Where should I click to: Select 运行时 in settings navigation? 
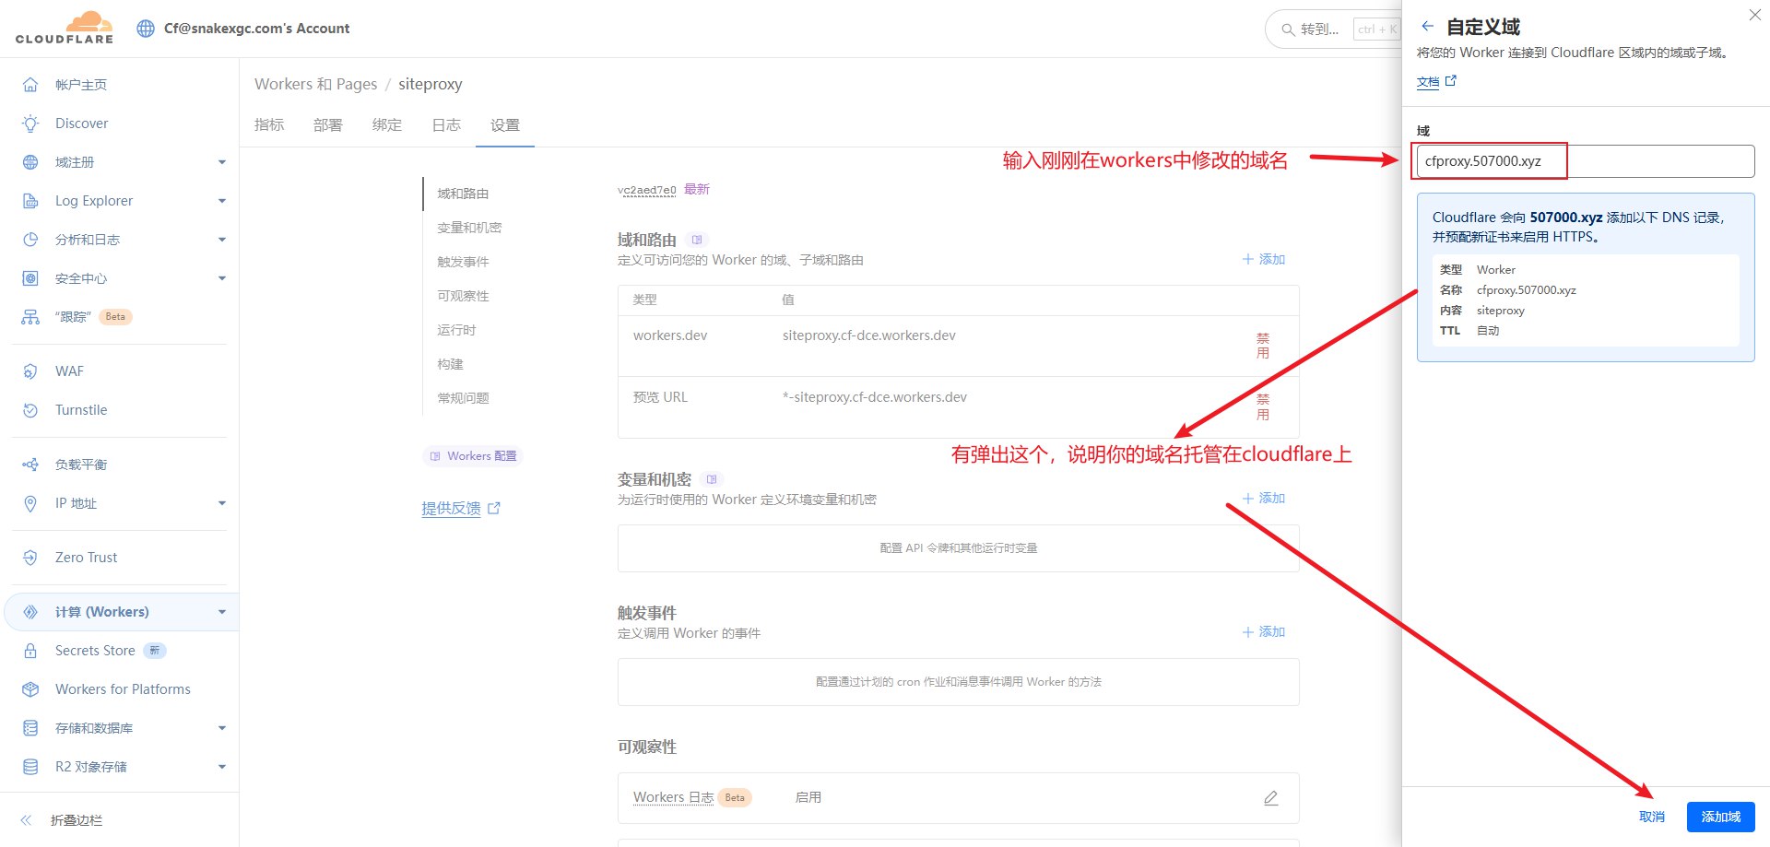[456, 330]
